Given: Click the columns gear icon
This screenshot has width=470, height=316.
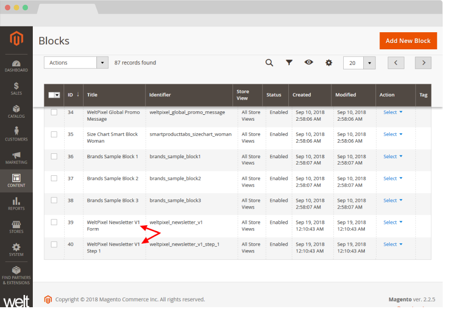Looking at the screenshot, I should point(329,63).
